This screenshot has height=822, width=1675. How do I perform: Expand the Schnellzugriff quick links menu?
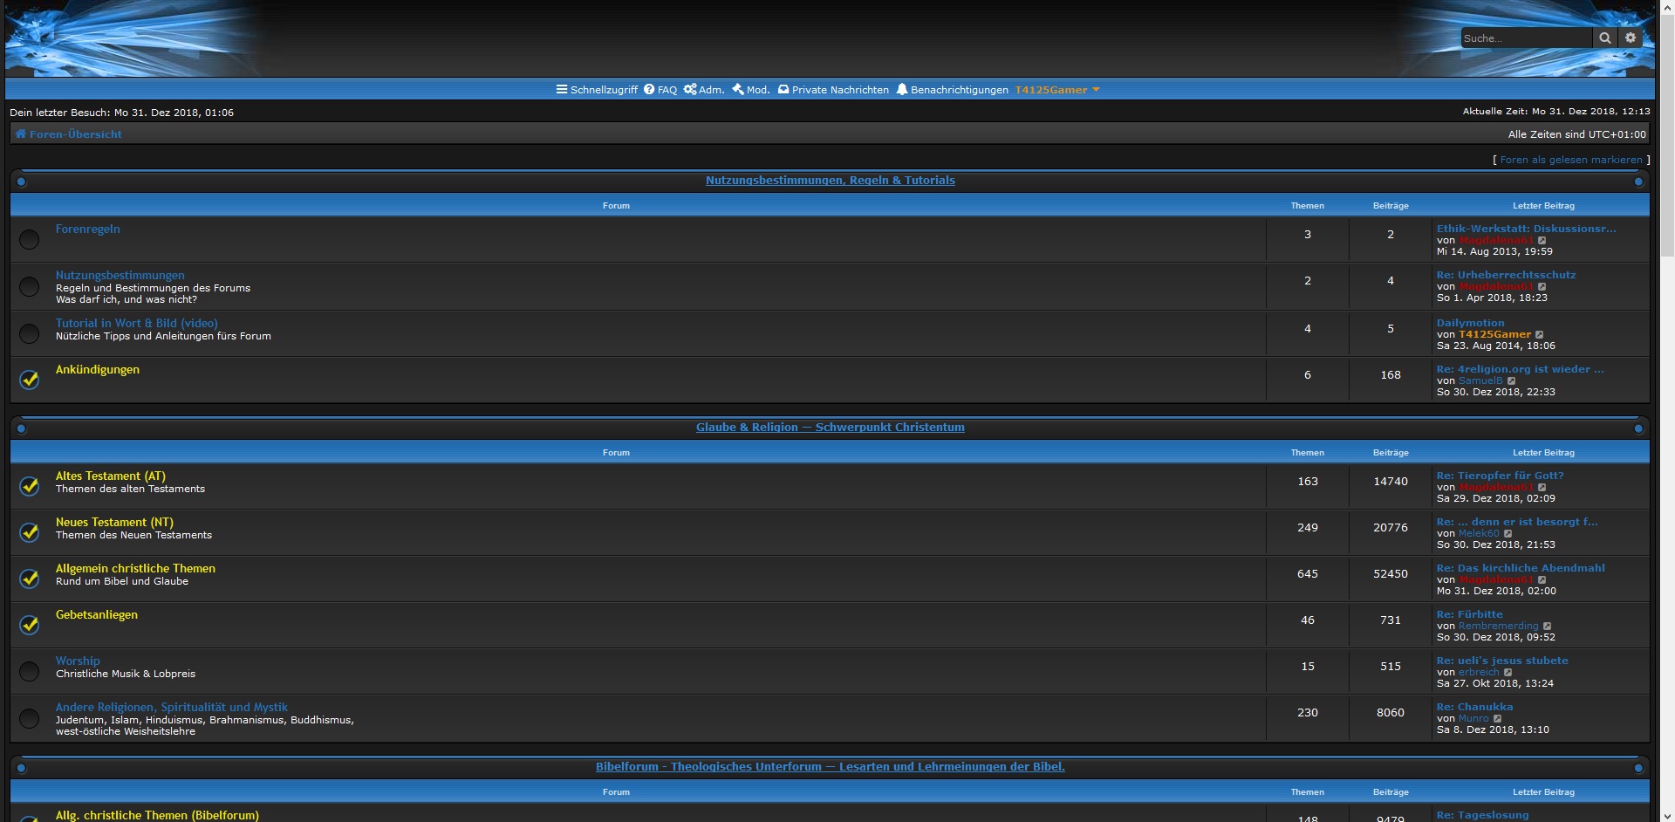click(597, 90)
